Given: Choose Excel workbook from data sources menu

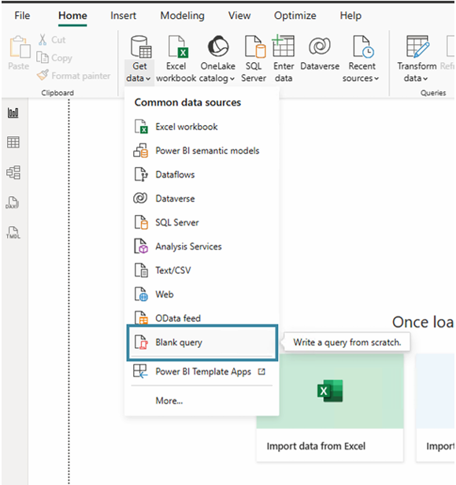Looking at the screenshot, I should (x=202, y=127).
